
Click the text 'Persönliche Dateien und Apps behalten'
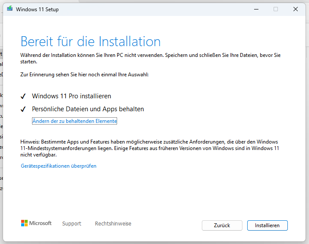click(88, 109)
